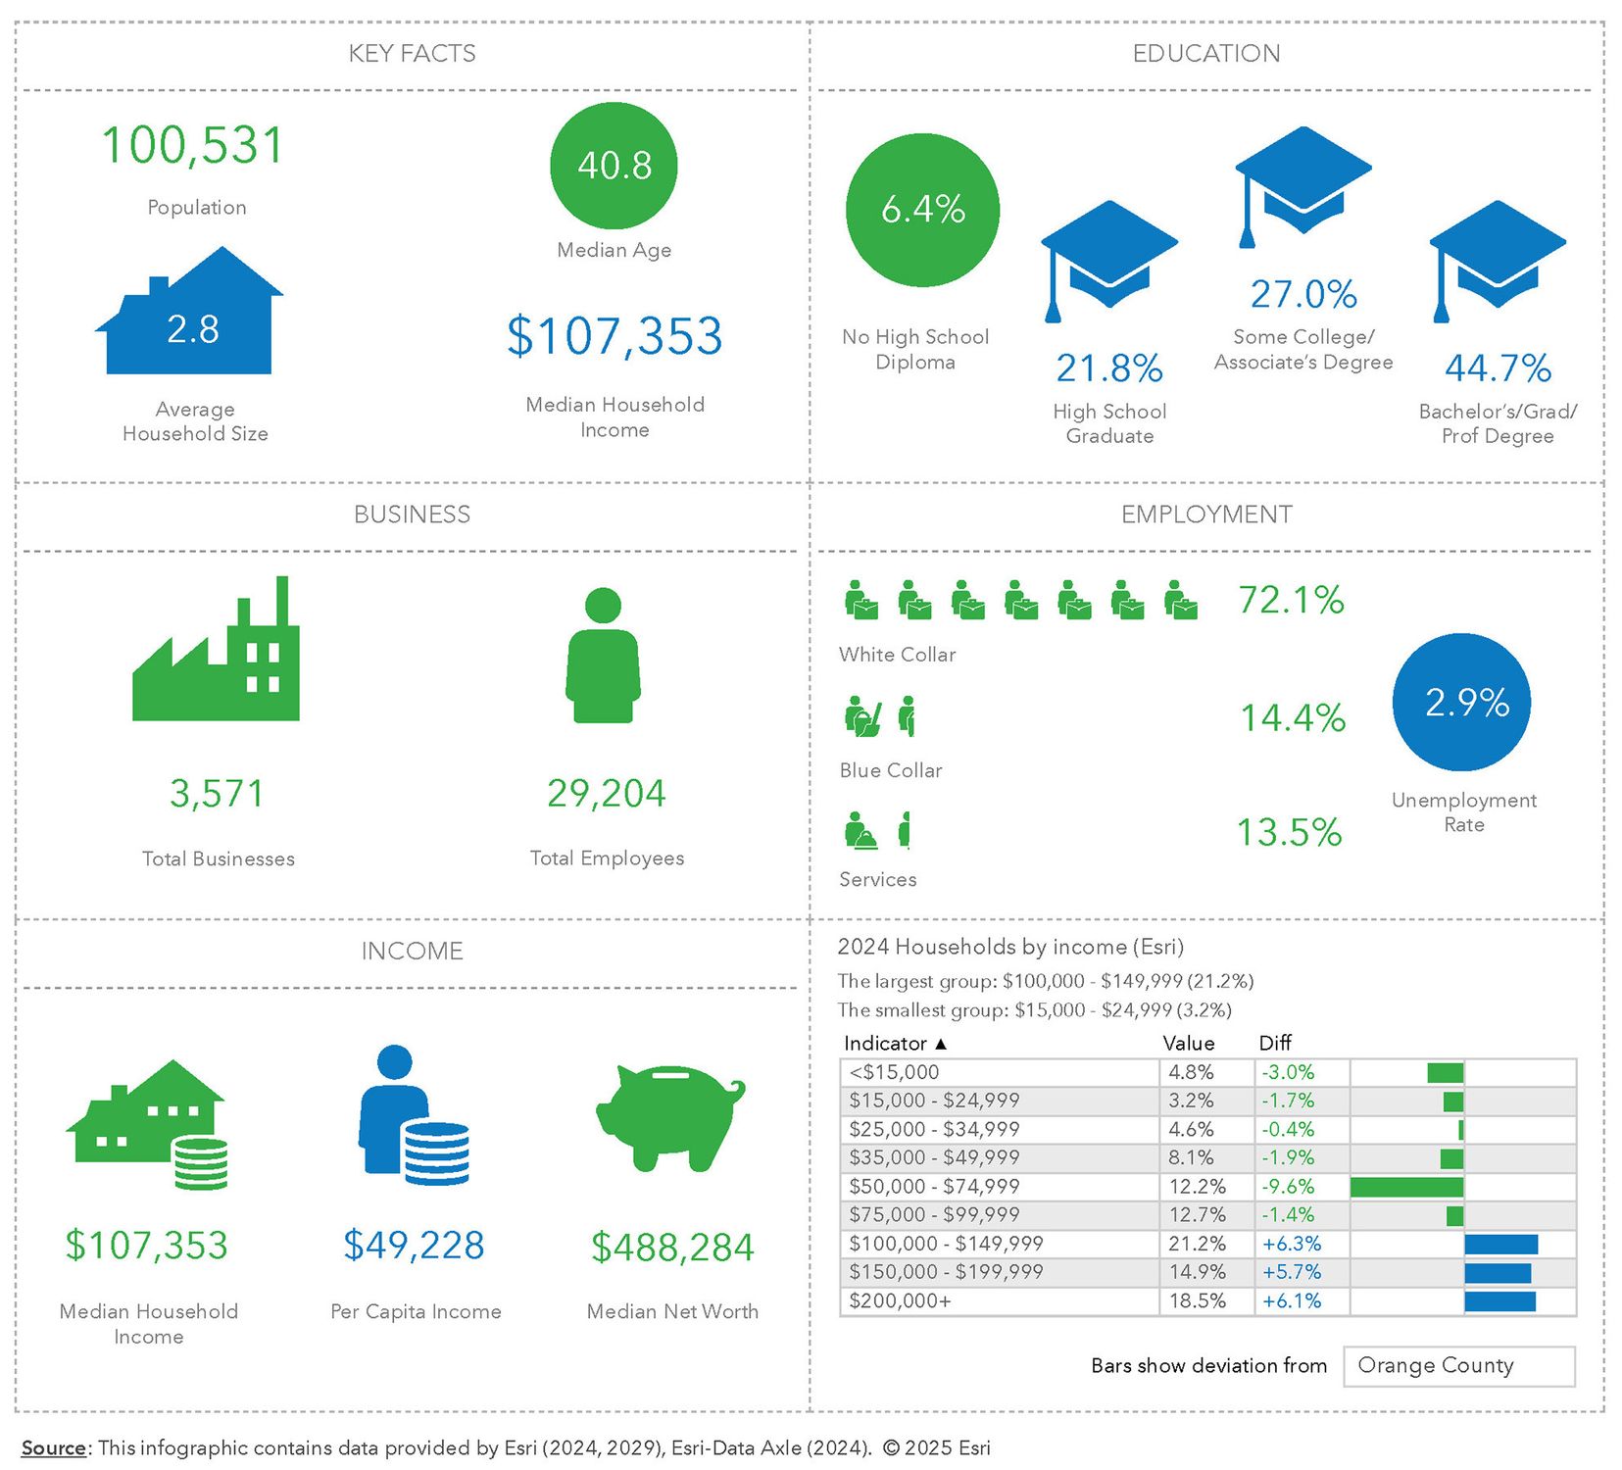The image size is (1622, 1470).
Task: Select the $100,000 - $149,999 table row
Action: point(998,1244)
